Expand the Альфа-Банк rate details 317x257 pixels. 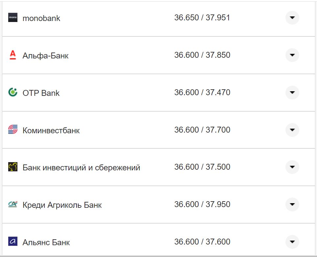(292, 55)
